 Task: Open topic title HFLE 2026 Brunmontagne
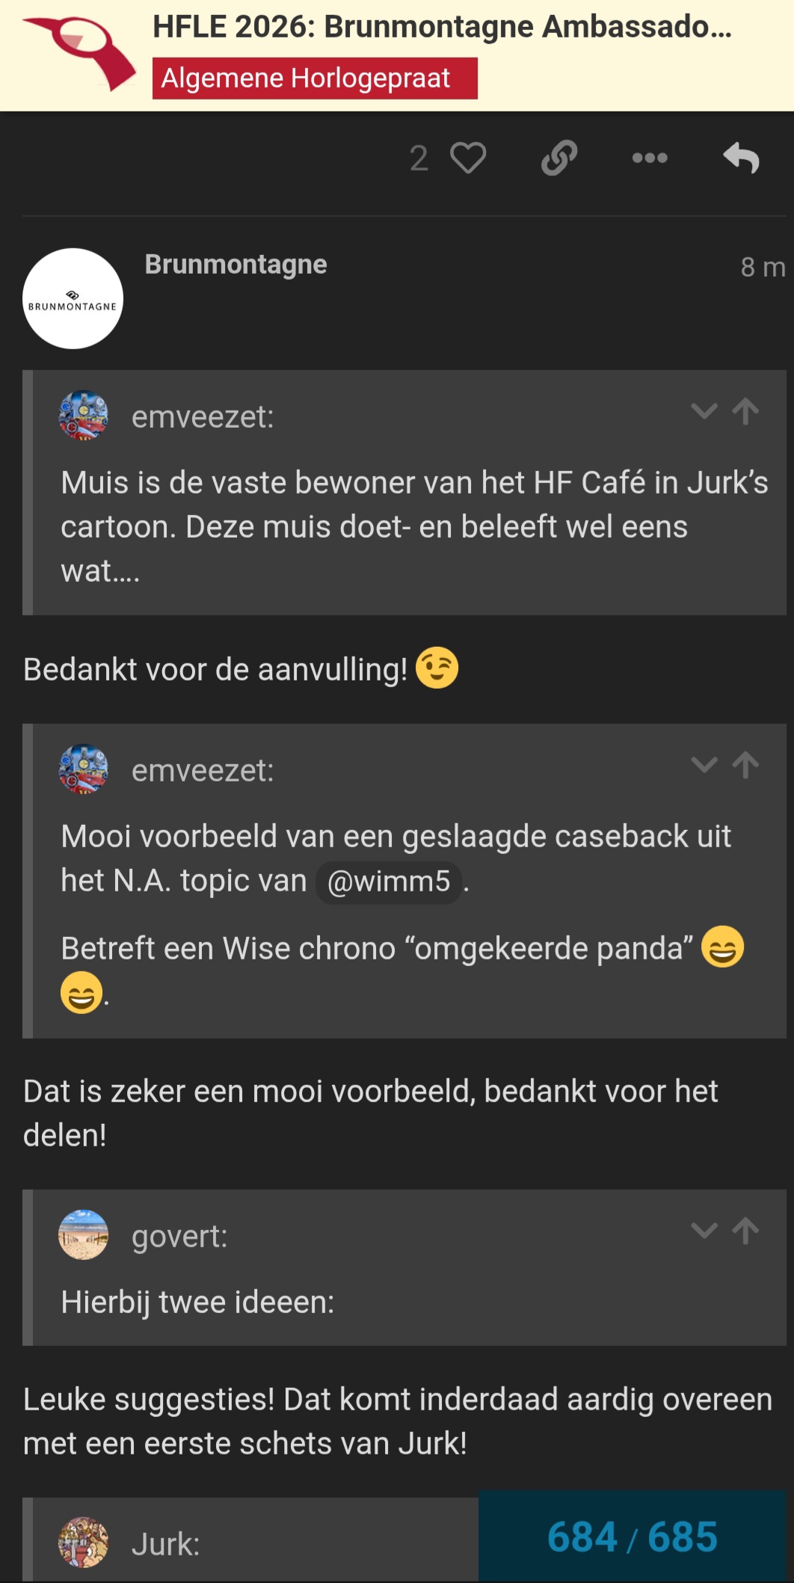pyautogui.click(x=441, y=27)
